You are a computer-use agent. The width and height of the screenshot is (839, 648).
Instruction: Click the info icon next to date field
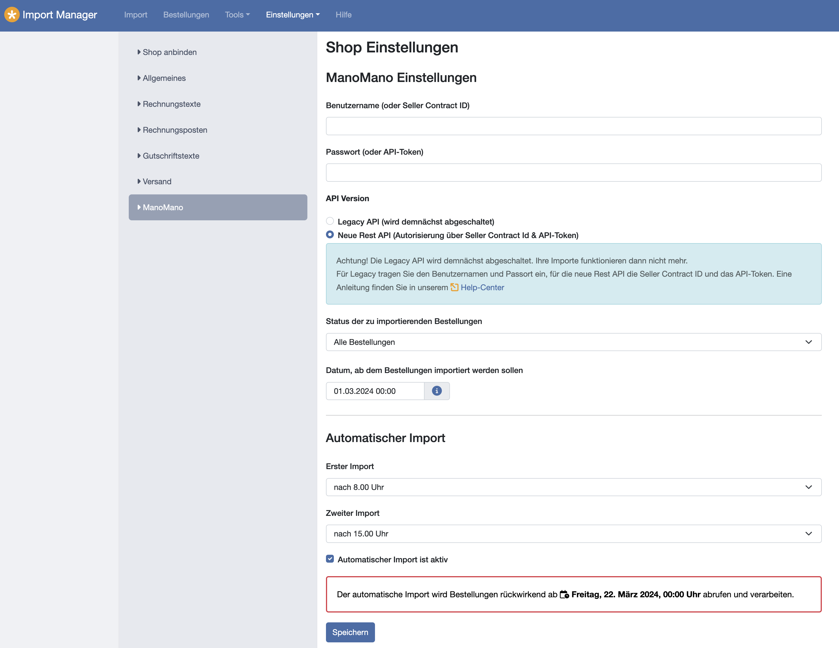click(x=437, y=391)
